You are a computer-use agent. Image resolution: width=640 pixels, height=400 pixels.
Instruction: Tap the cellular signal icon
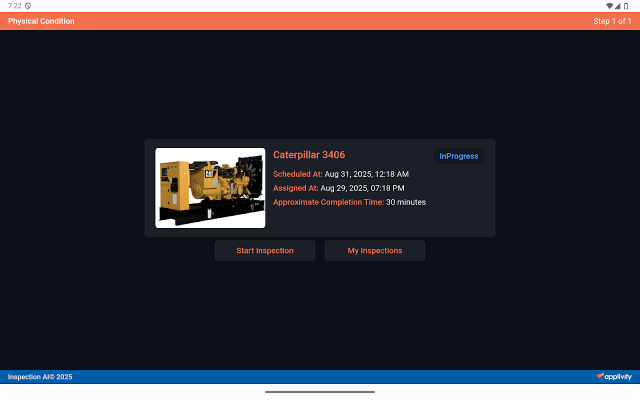pyautogui.click(x=617, y=6)
